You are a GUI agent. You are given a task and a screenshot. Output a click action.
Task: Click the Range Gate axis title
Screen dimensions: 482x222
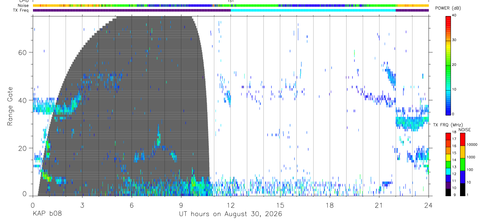pos(10,106)
